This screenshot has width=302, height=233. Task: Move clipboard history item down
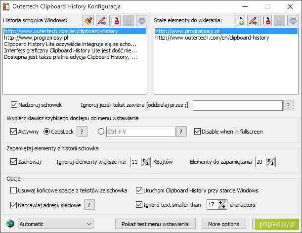coord(141,20)
